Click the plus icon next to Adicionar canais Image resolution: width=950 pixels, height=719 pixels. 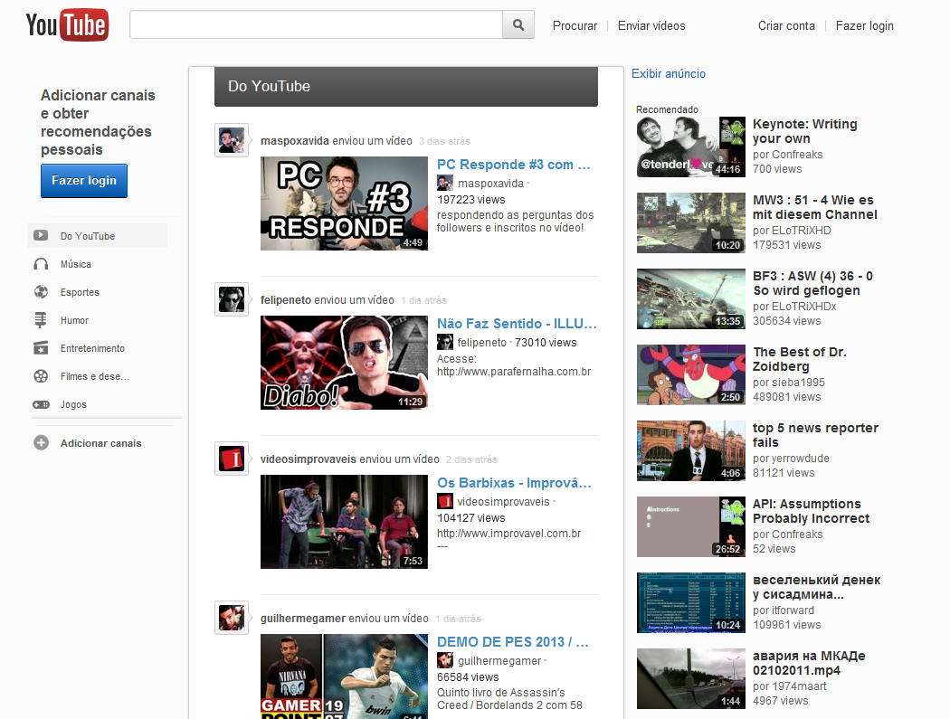(x=42, y=442)
